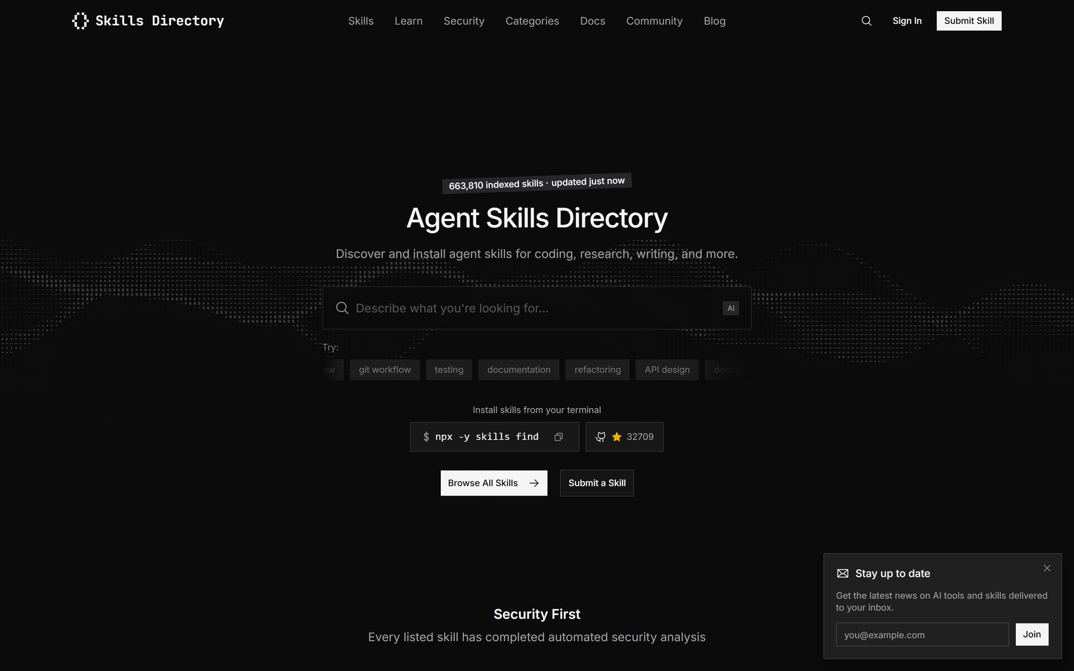The image size is (1074, 671).
Task: Select the testing suggestion chip
Action: point(449,370)
